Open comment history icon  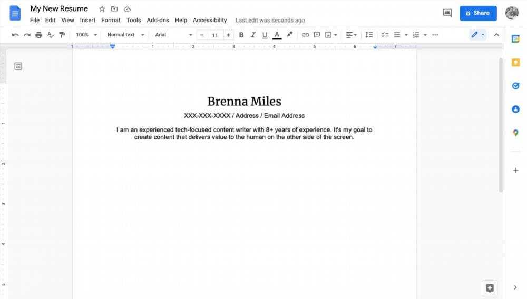[447, 13]
